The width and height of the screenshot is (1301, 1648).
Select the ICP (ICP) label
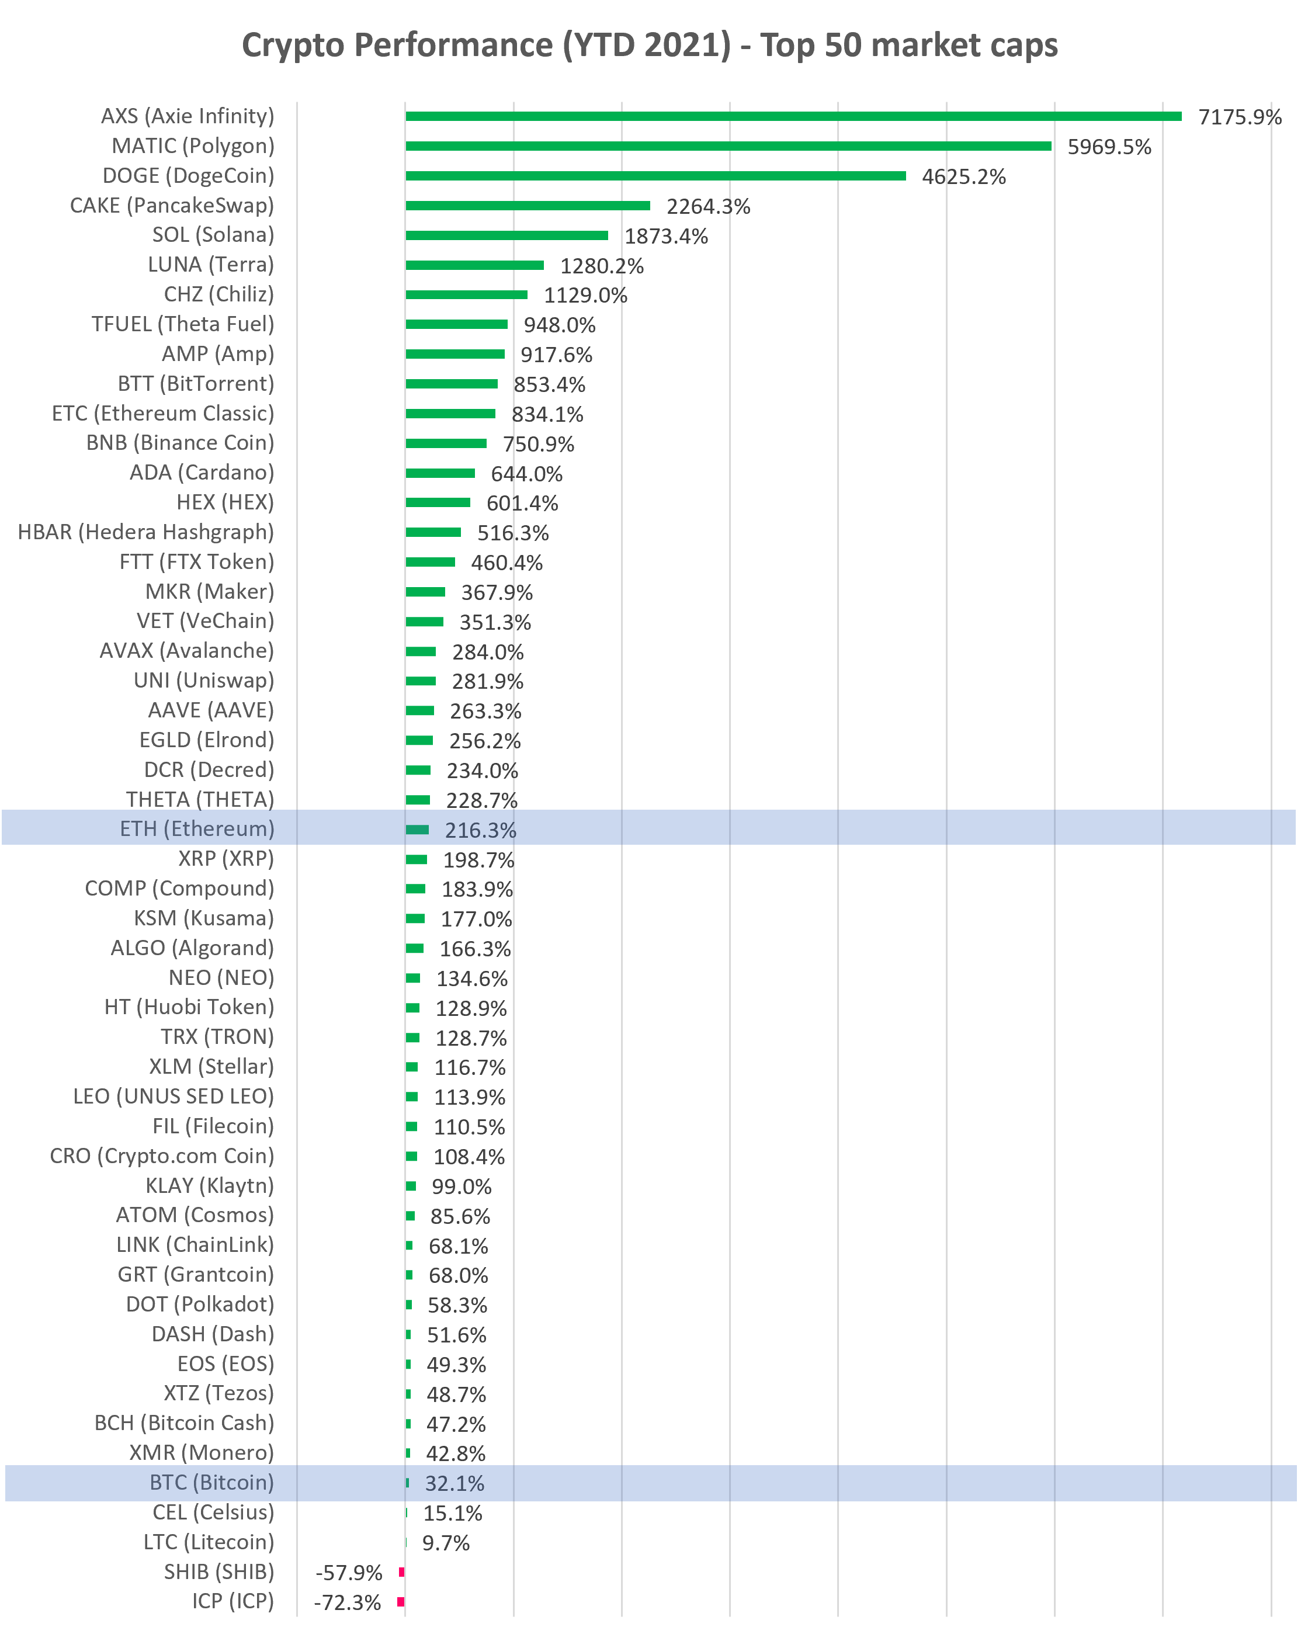[233, 1601]
